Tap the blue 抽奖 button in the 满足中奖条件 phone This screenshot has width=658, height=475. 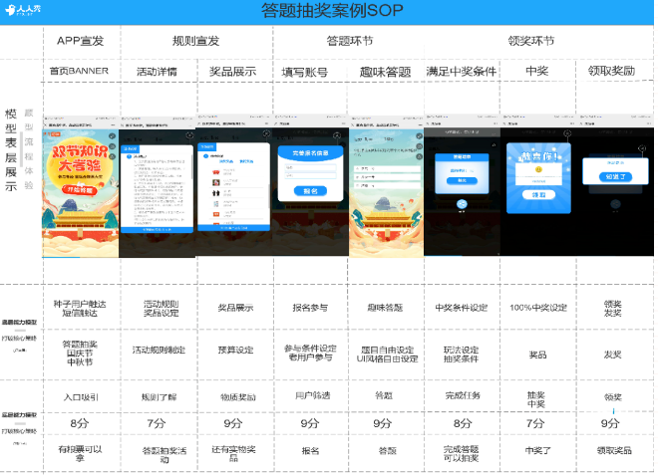tap(462, 180)
